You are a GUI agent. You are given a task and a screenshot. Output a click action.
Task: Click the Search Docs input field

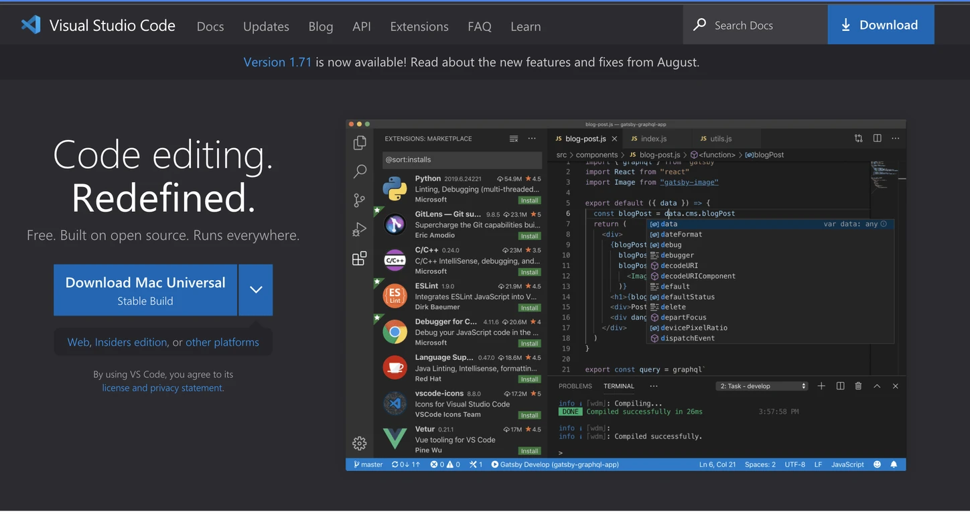(x=756, y=25)
